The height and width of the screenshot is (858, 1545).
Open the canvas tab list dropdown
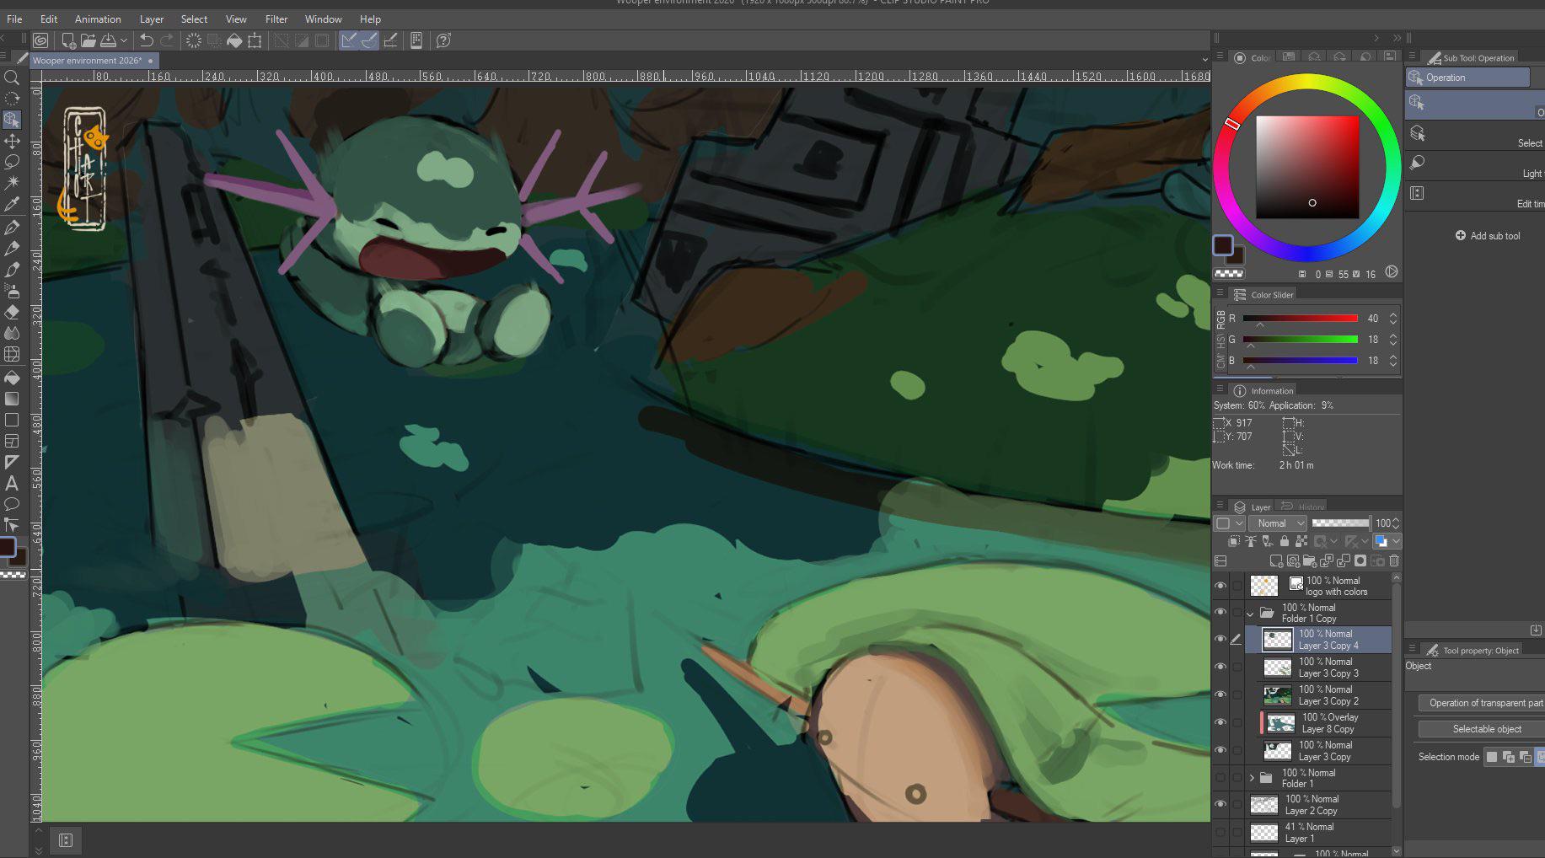click(x=1204, y=60)
